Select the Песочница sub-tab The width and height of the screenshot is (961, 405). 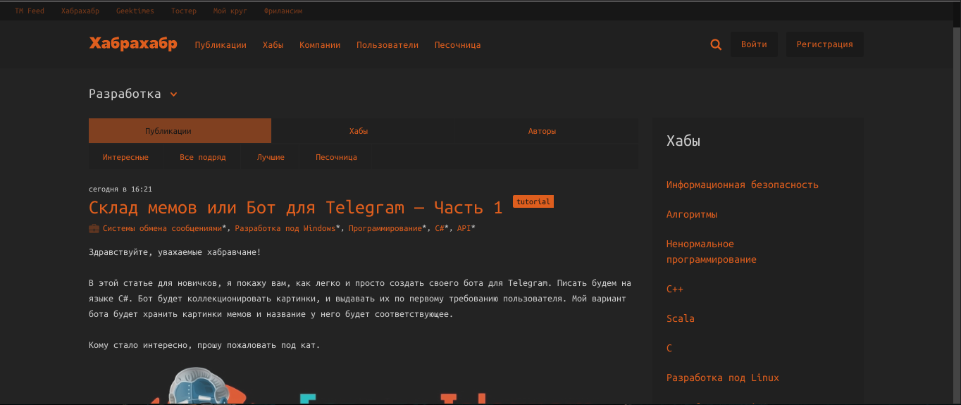336,157
